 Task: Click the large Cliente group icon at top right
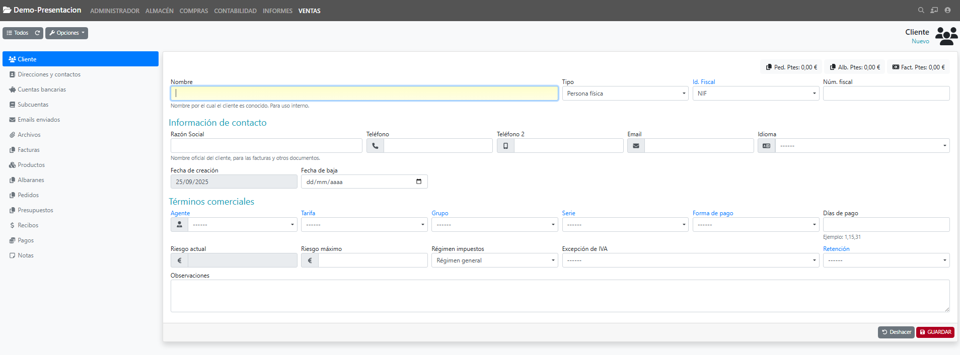click(x=946, y=36)
